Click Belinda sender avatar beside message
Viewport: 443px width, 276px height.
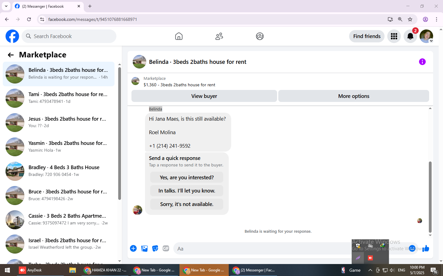click(x=137, y=210)
